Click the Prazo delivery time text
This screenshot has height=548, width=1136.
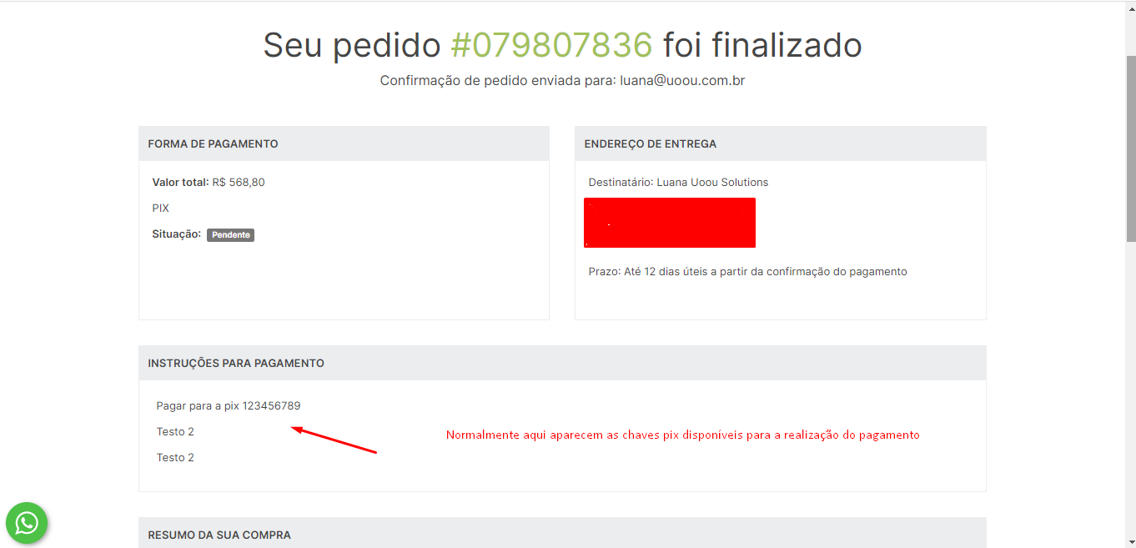(x=748, y=272)
